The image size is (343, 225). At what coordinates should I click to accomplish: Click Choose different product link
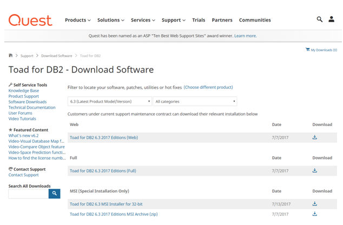tap(208, 87)
